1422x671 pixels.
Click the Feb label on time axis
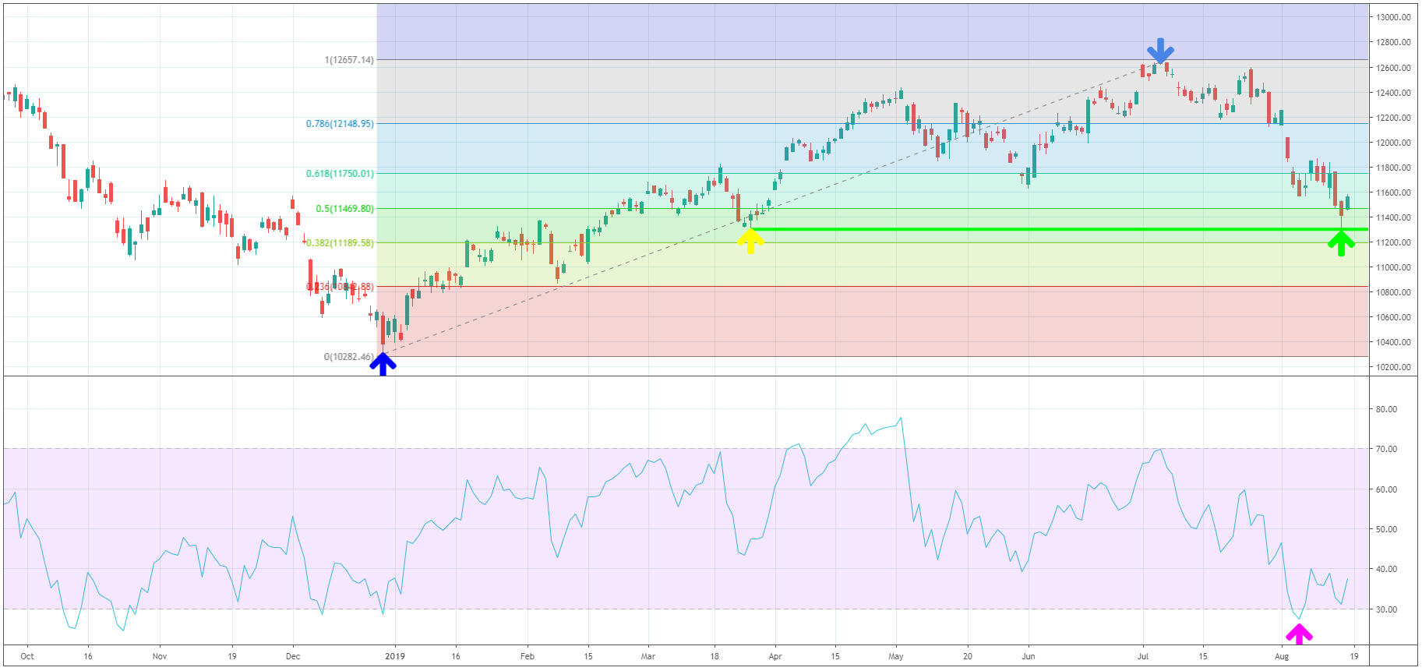point(528,656)
